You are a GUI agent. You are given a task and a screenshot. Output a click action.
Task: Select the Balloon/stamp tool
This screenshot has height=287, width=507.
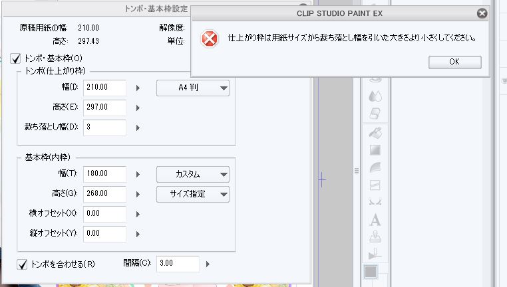[375, 238]
